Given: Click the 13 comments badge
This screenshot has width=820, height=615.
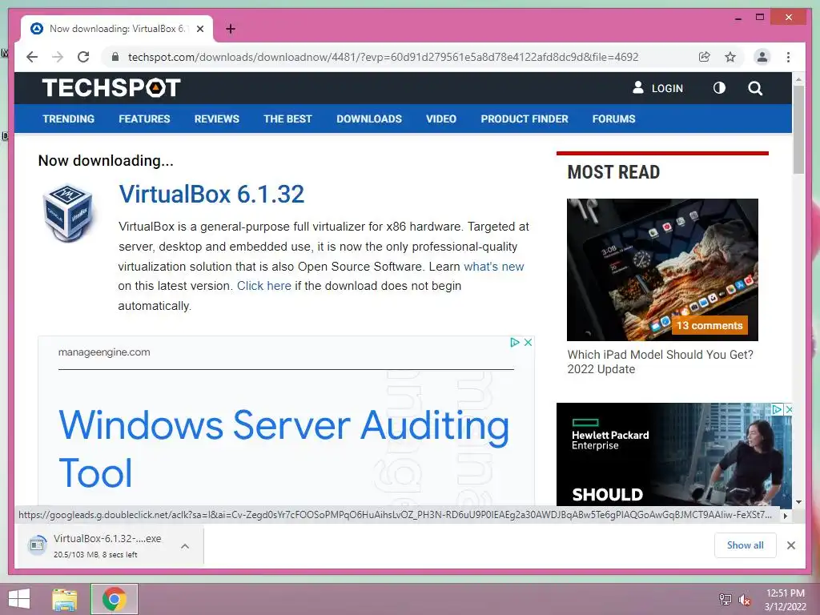Looking at the screenshot, I should [x=709, y=325].
